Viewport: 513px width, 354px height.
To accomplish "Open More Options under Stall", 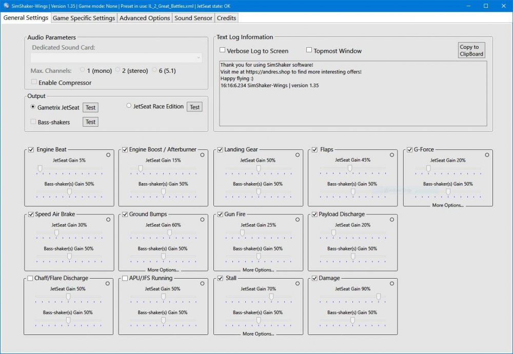I will (x=258, y=334).
